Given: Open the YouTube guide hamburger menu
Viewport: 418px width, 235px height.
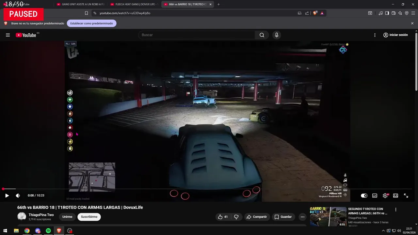Looking at the screenshot, I should pos(8,35).
